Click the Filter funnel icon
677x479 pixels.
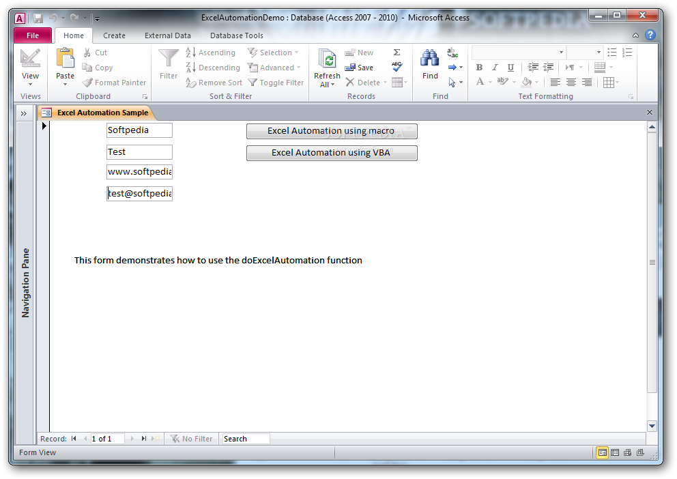click(169, 59)
